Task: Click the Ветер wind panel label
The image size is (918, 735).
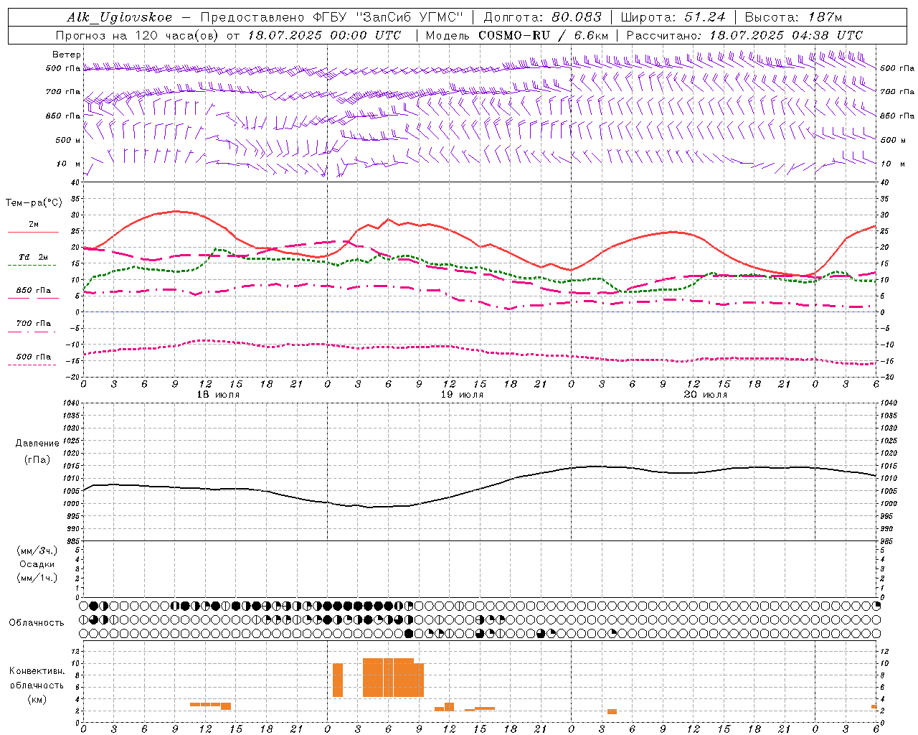Action: click(67, 55)
